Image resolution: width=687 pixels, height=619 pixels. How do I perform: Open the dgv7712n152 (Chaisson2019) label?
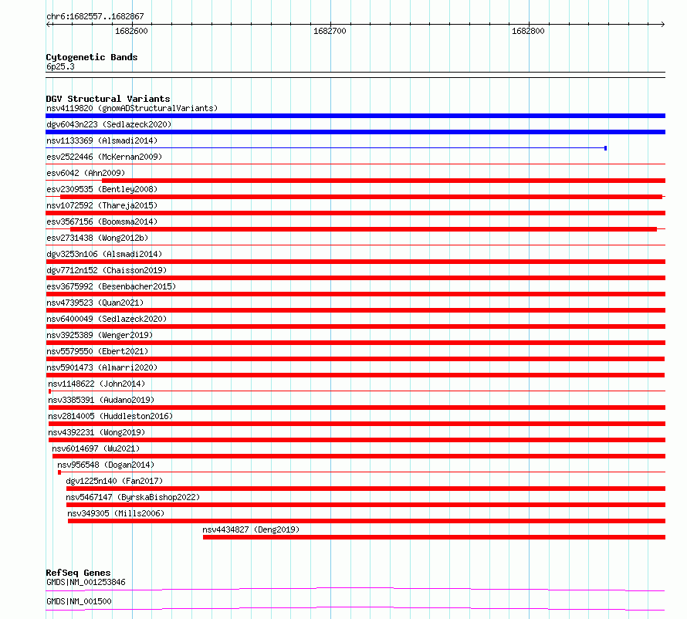click(107, 270)
